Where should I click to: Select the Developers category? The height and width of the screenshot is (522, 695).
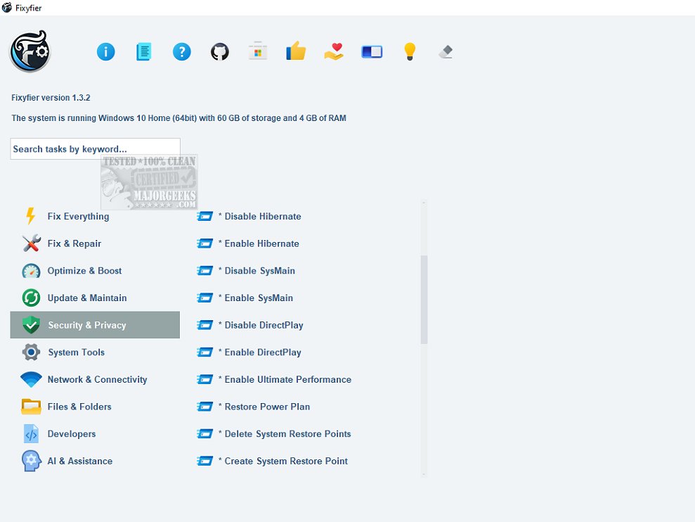pyautogui.click(x=72, y=433)
